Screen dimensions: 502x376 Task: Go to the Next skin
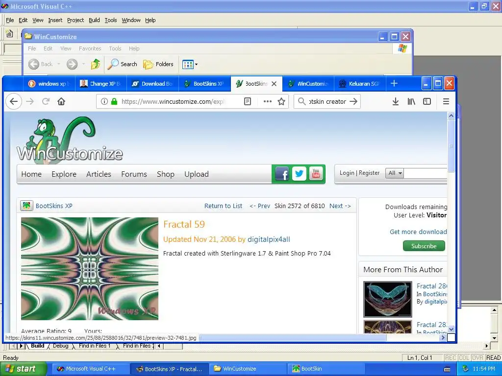340,206
